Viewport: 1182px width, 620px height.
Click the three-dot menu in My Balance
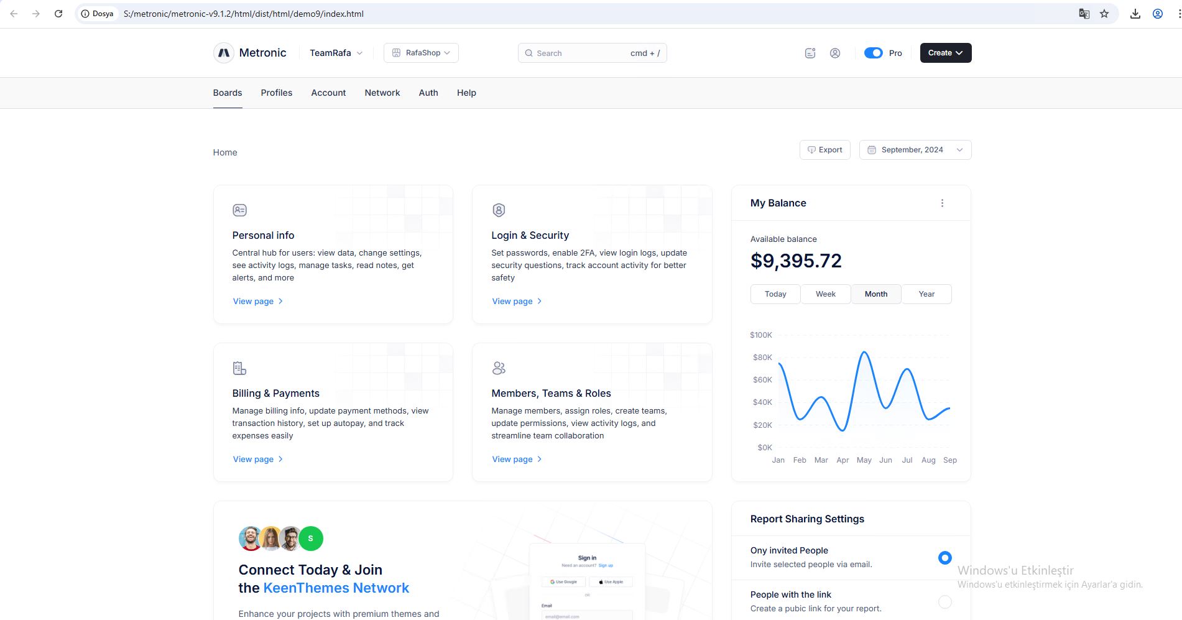click(x=942, y=203)
